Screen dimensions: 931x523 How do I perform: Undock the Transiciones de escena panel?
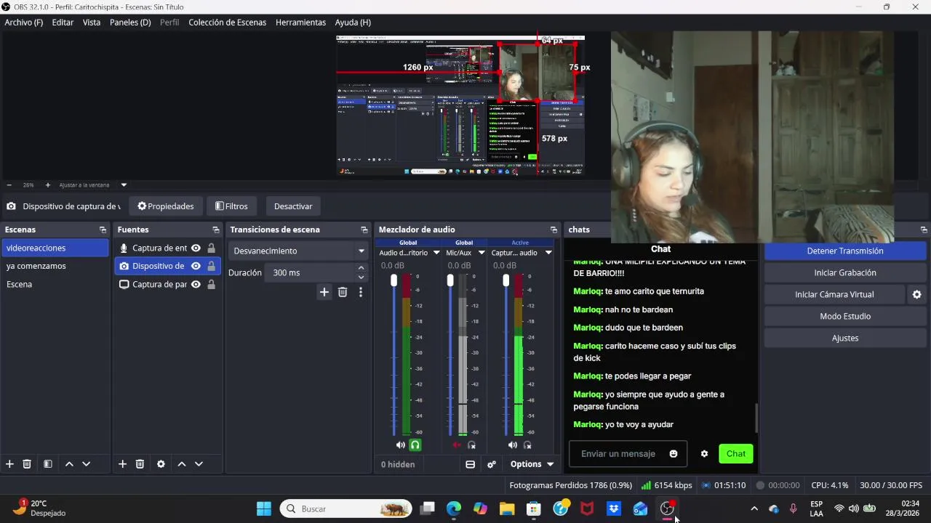(x=364, y=230)
